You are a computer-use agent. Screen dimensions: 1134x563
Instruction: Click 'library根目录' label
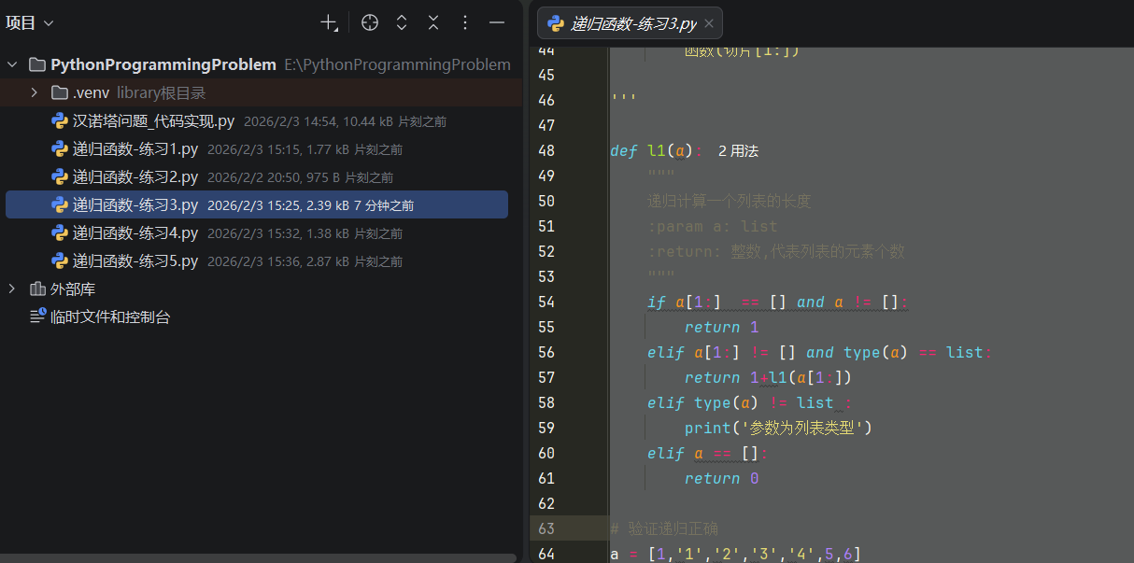click(x=161, y=92)
